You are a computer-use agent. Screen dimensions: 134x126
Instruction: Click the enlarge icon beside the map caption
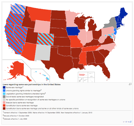(130, 84)
